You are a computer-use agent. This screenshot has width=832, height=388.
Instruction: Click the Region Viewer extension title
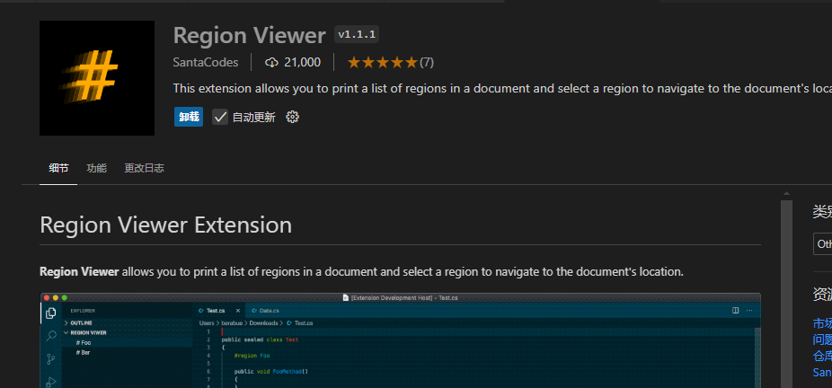point(250,36)
